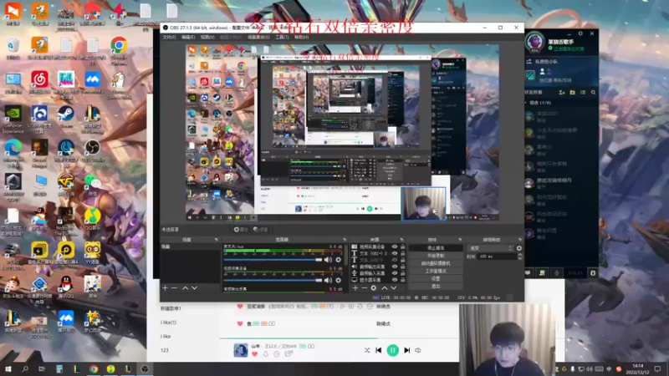Click the Studio Mode button
The height and width of the screenshot is (376, 669).
click(x=436, y=271)
